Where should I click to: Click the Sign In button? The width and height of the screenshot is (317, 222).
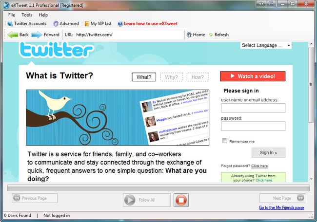click(269, 153)
